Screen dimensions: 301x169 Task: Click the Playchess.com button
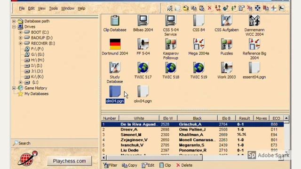(70, 161)
